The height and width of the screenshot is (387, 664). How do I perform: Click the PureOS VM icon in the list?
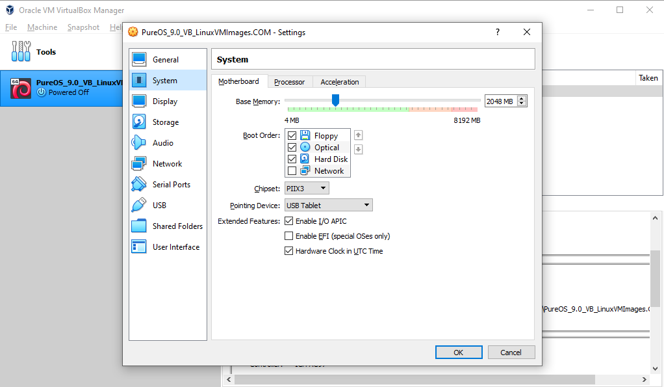tap(21, 88)
